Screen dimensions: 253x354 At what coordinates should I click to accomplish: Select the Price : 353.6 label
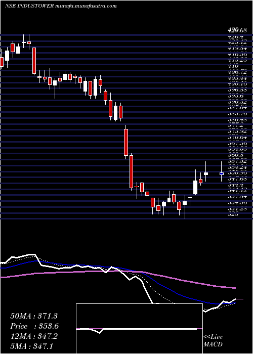[34, 326]
